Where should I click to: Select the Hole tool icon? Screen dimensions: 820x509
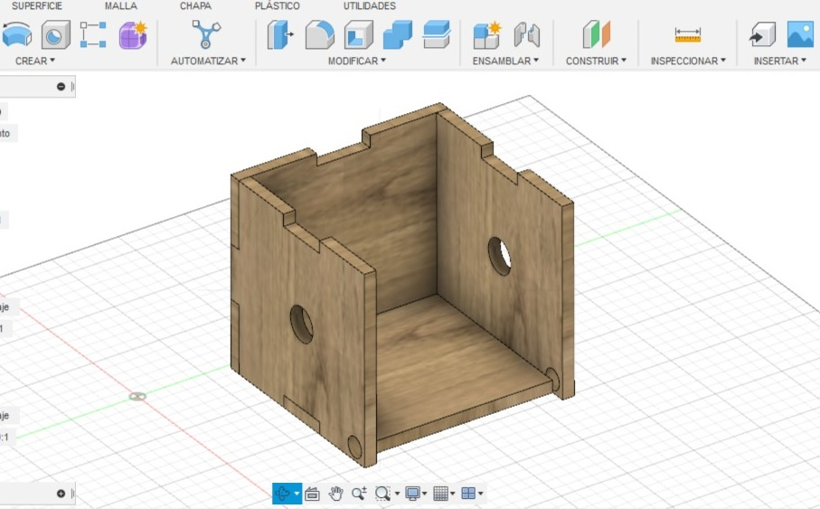(55, 35)
